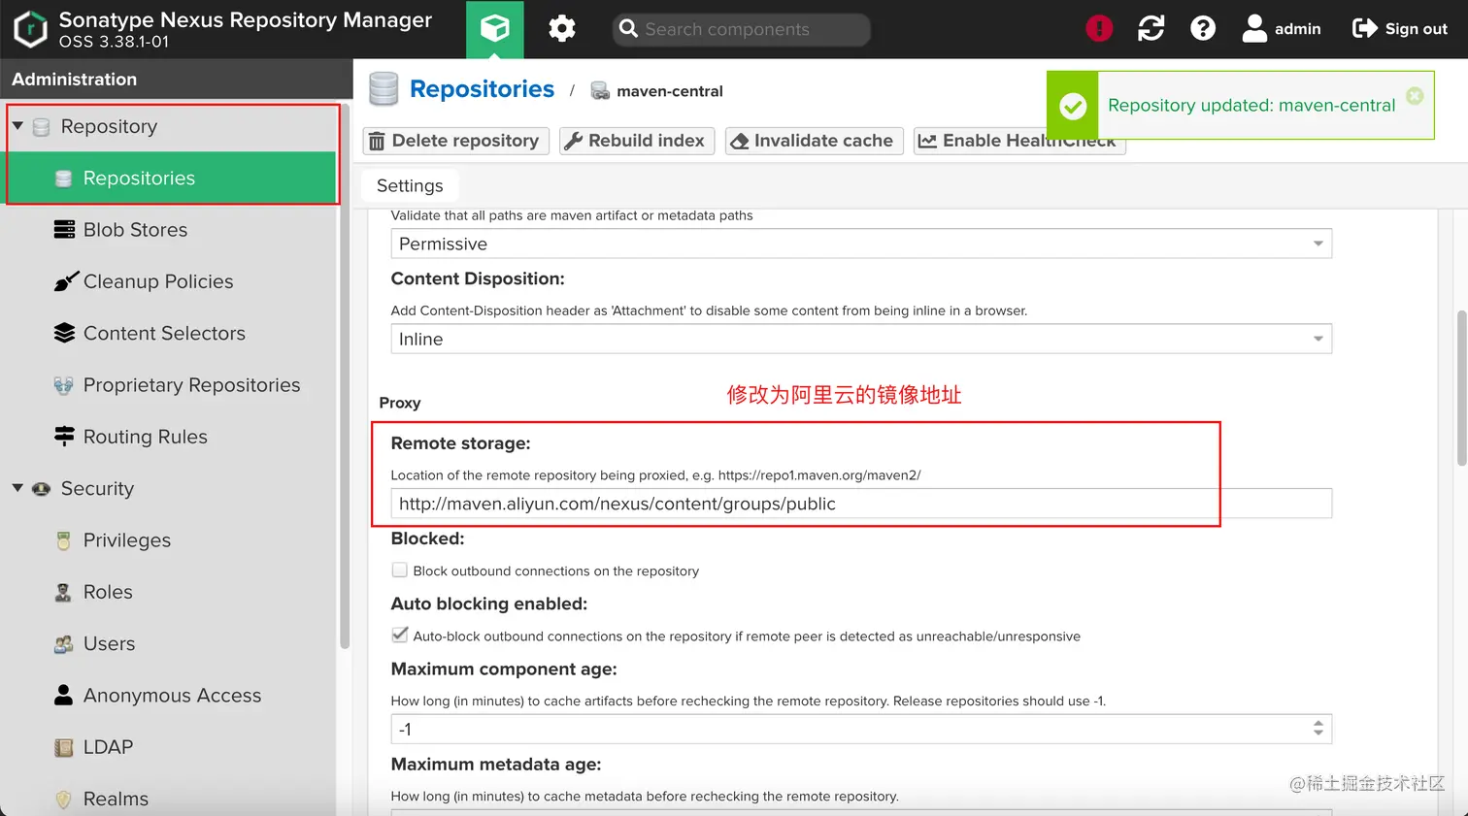Select Repositories in the sidebar
Image resolution: width=1468 pixels, height=816 pixels.
[172, 178]
